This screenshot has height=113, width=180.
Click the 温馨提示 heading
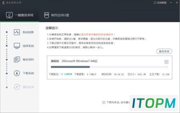(x=52, y=28)
